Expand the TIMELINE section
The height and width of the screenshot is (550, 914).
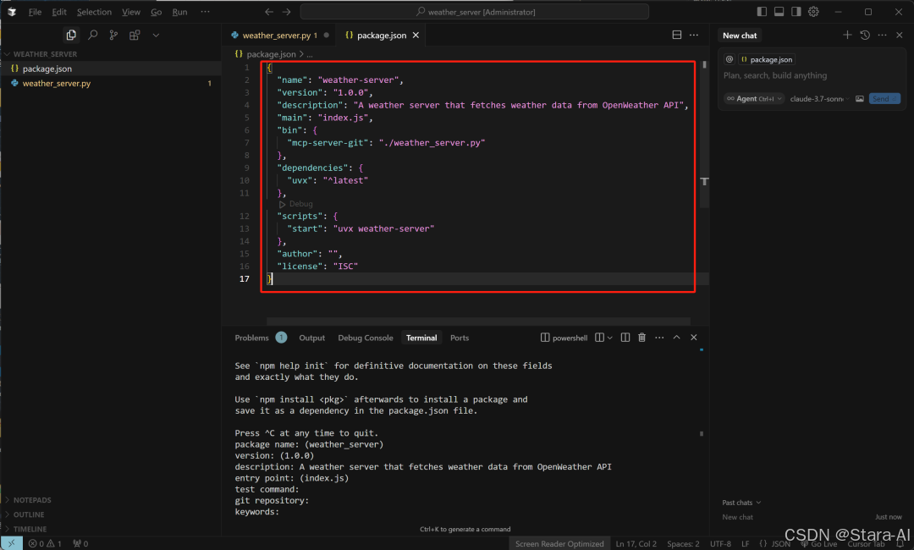[x=111, y=529]
